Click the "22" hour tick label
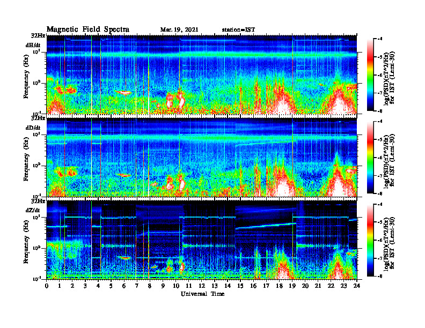The image size is (425, 328). tap(331, 286)
